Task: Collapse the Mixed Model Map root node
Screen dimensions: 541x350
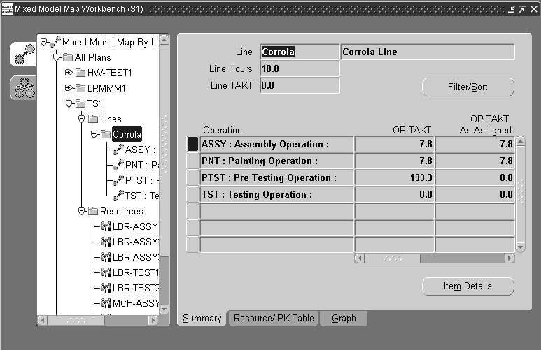Action: (43, 42)
